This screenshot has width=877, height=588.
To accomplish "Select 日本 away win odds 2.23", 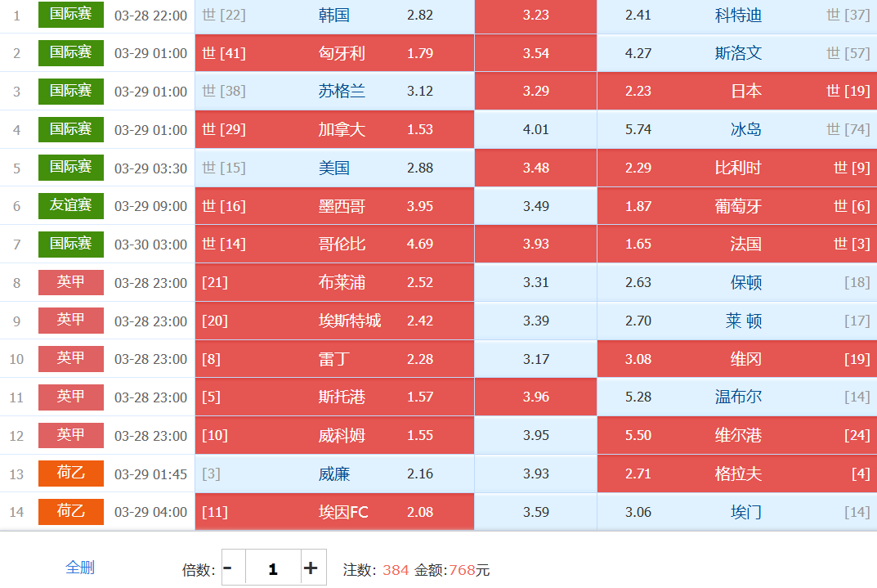I will (736, 91).
